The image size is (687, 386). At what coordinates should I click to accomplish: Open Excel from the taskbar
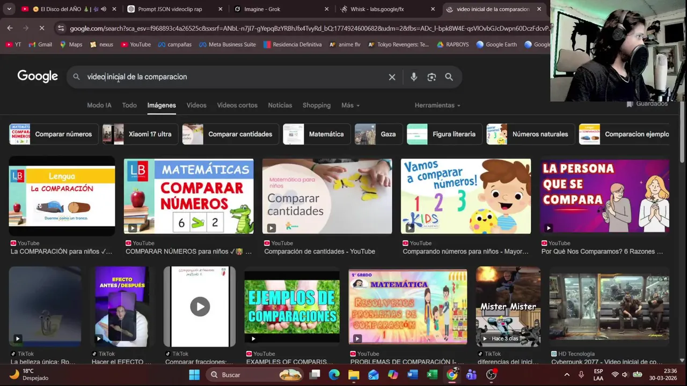point(432,375)
